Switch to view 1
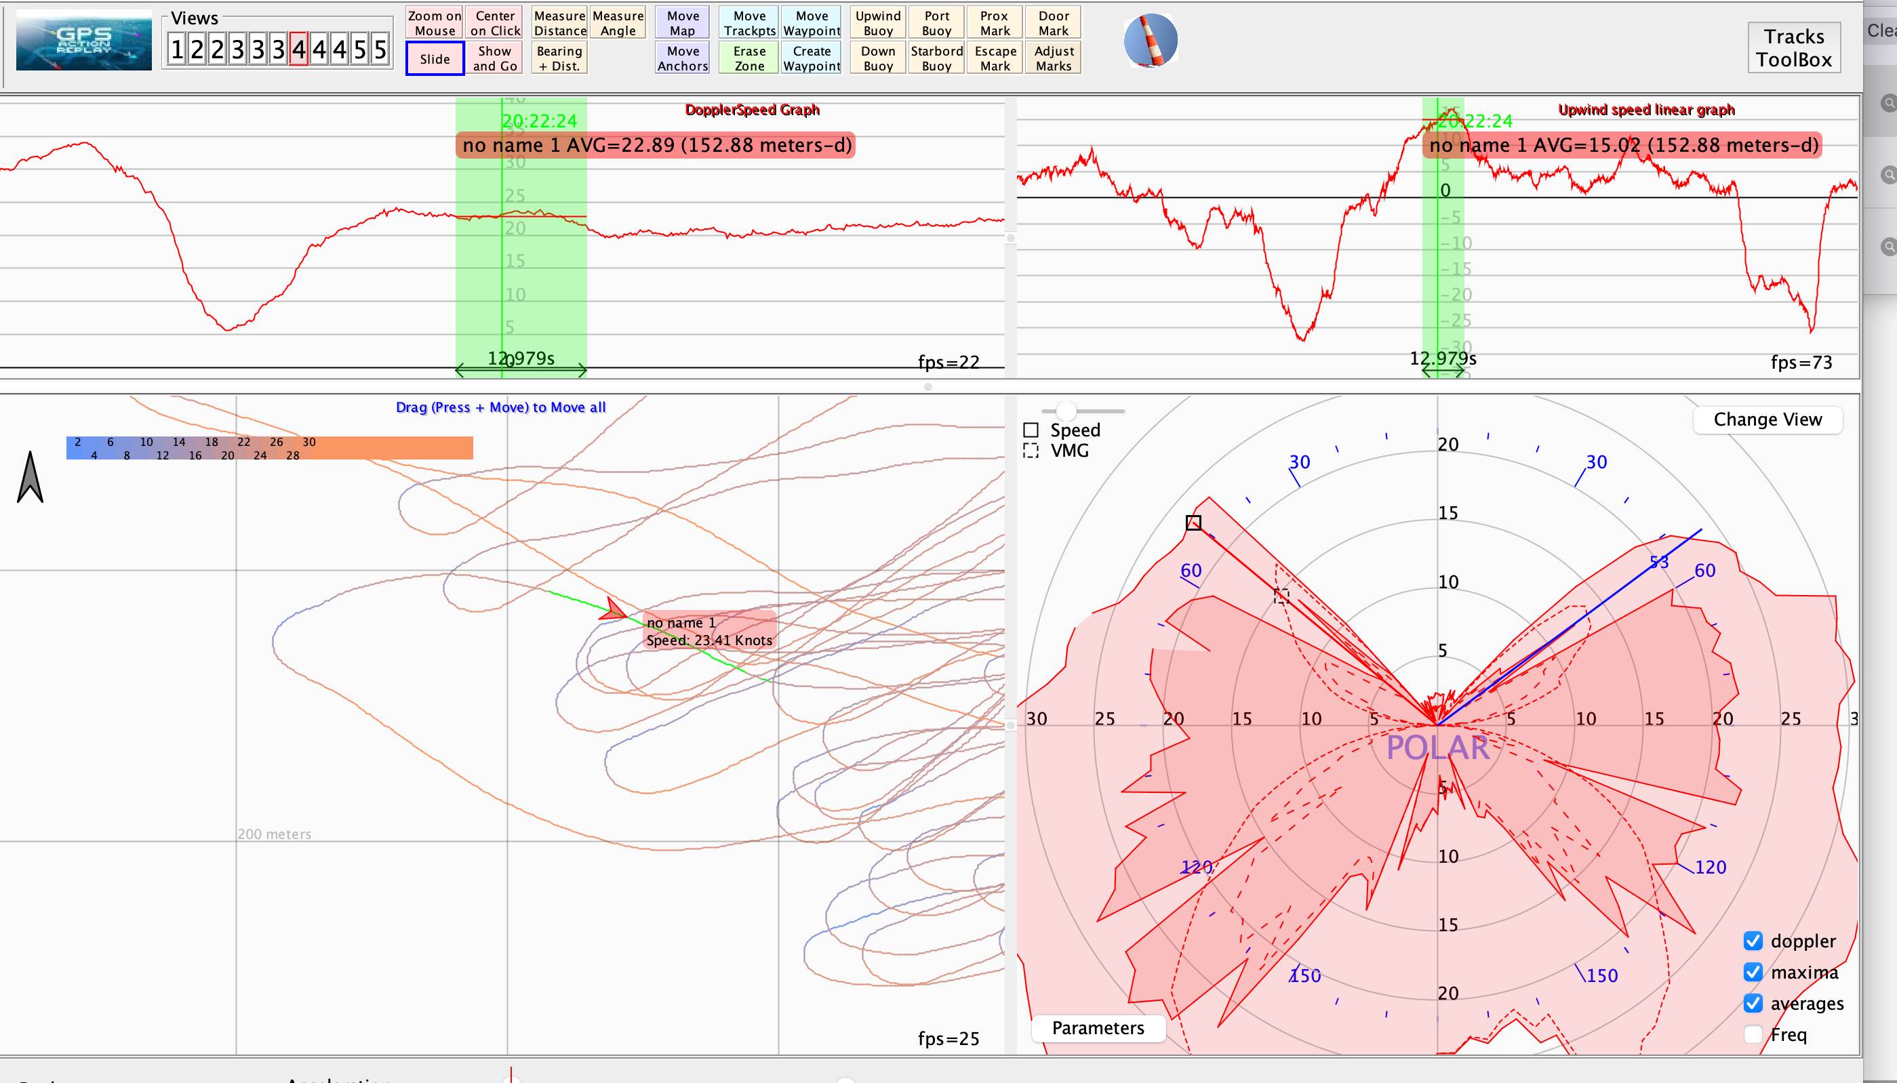The image size is (1897, 1083). tap(176, 49)
